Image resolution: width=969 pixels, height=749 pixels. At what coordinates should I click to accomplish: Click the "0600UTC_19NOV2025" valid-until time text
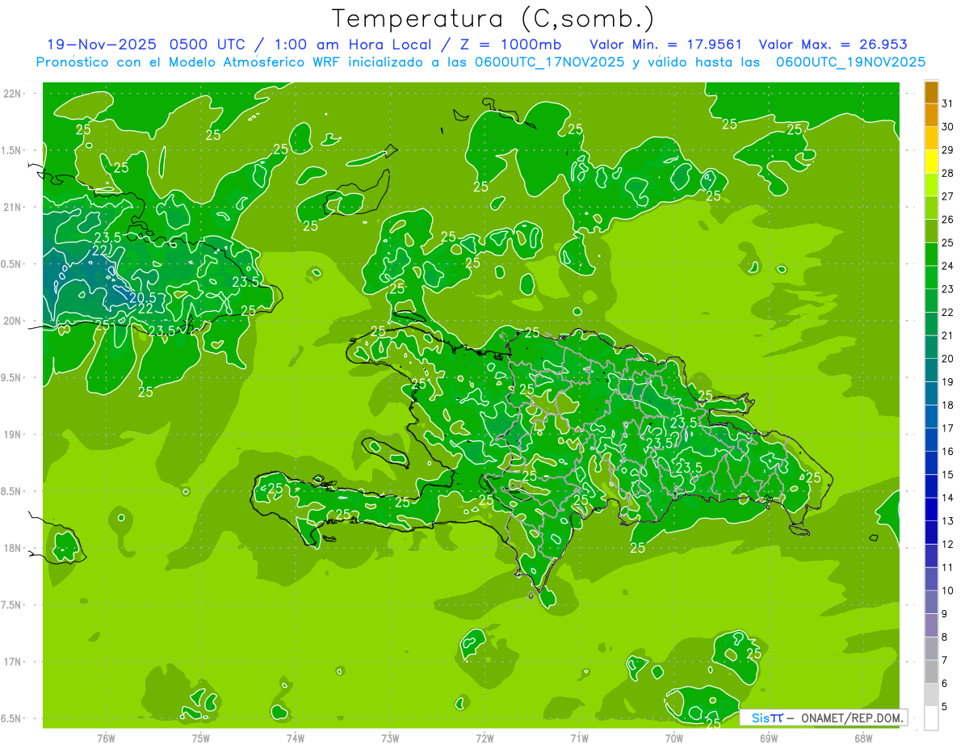click(x=850, y=62)
